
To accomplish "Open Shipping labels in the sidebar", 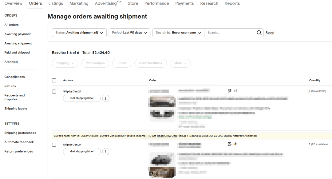I will point(16,109).
